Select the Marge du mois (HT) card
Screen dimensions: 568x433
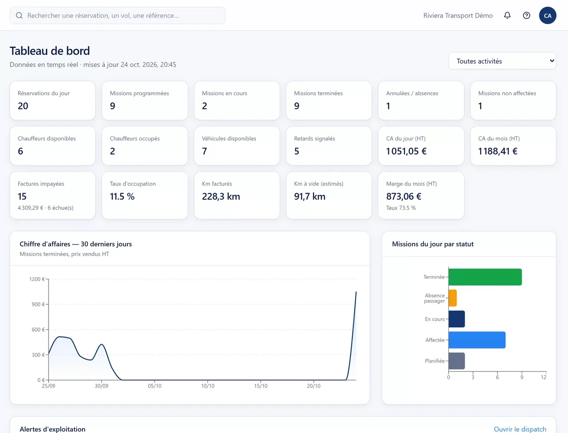click(421, 195)
